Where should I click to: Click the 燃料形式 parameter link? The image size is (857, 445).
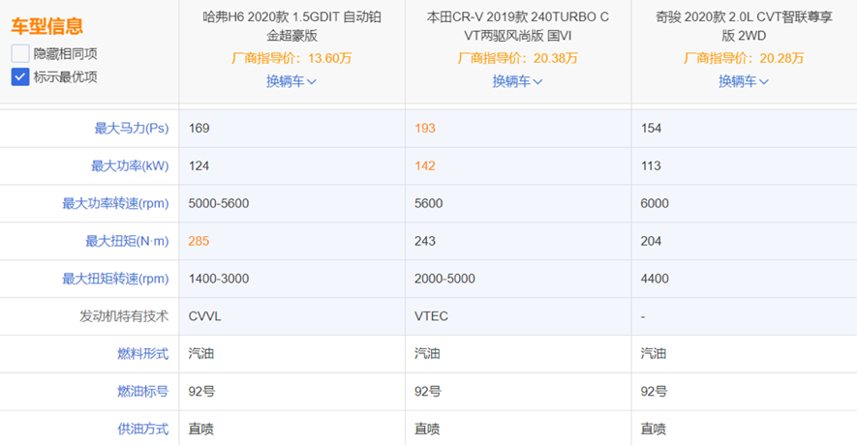(143, 354)
